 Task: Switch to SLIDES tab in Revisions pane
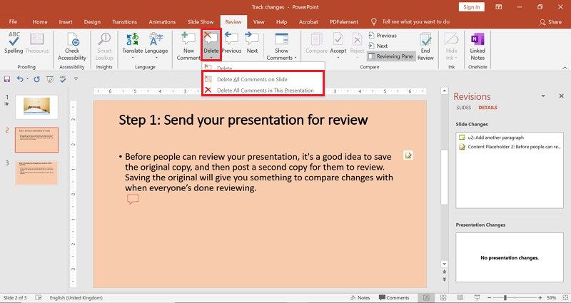(x=463, y=108)
